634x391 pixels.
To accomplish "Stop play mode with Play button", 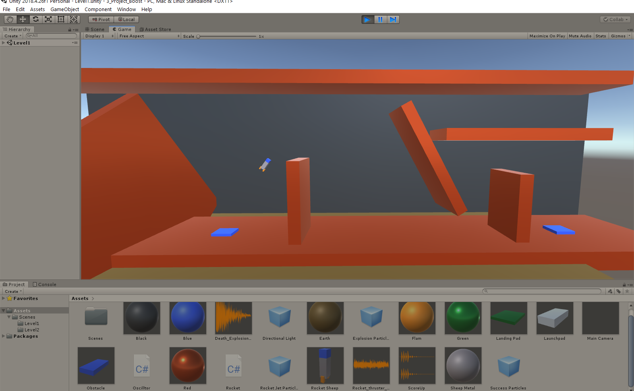I will point(367,19).
